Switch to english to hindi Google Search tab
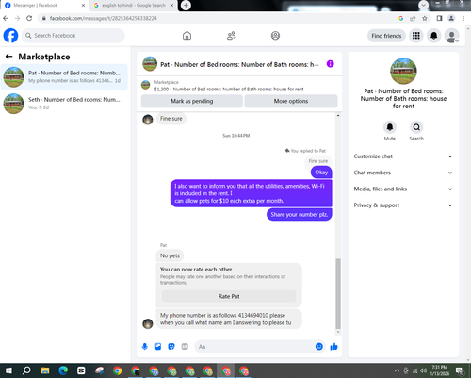Viewport: 471px width, 378px height. tap(134, 6)
